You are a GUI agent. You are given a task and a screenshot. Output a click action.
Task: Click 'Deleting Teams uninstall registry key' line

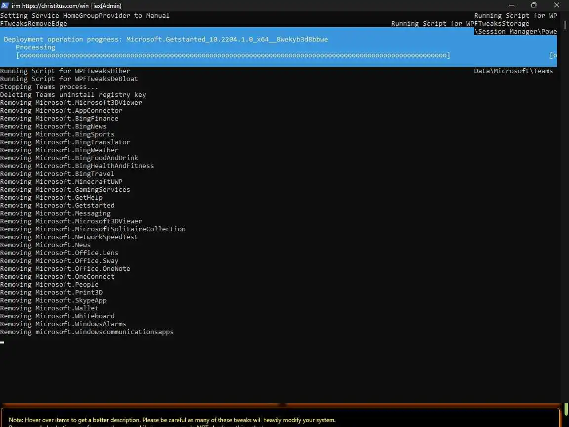coord(73,95)
